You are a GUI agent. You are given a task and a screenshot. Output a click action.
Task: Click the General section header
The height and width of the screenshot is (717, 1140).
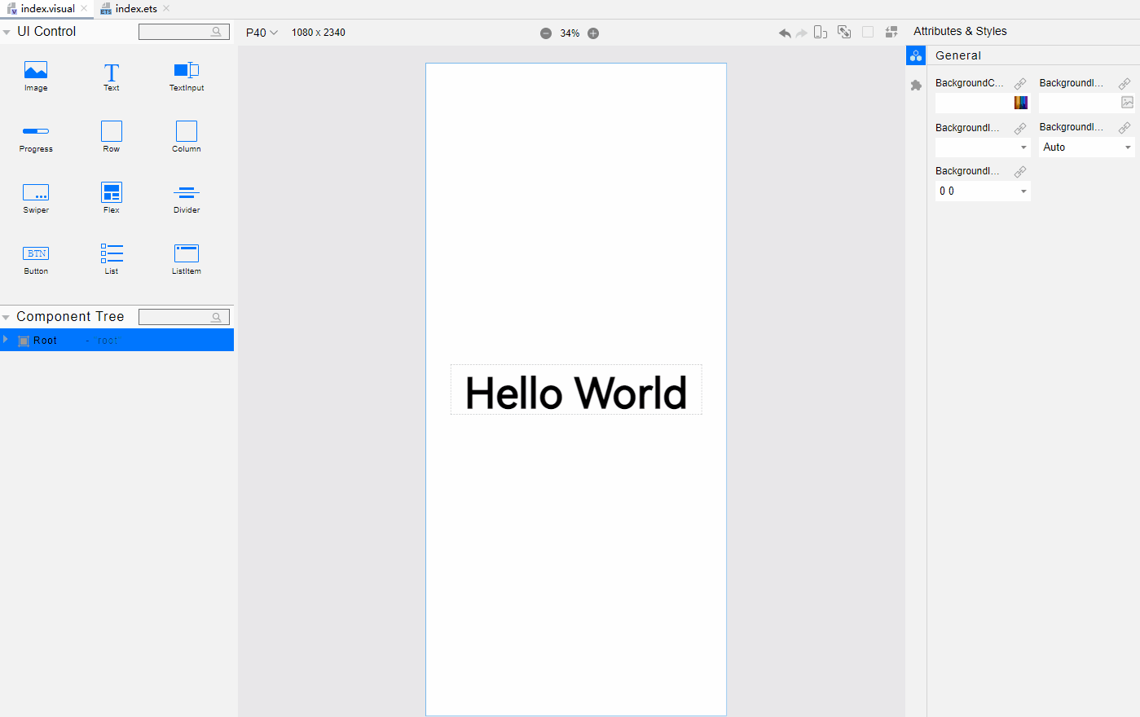[958, 55]
